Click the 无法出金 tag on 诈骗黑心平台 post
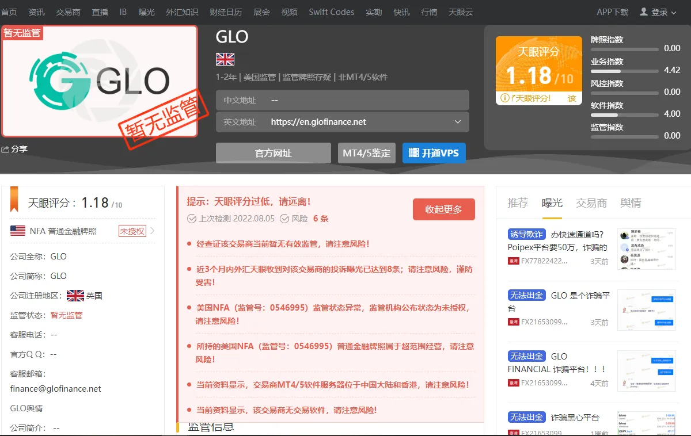This screenshot has width=691, height=436. point(526,417)
